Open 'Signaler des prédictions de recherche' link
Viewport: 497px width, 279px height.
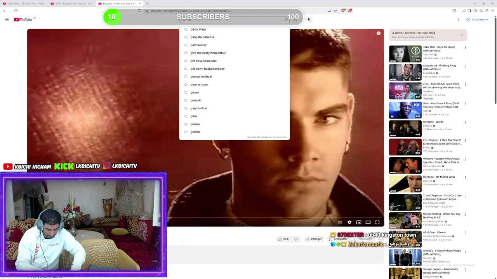click(267, 137)
